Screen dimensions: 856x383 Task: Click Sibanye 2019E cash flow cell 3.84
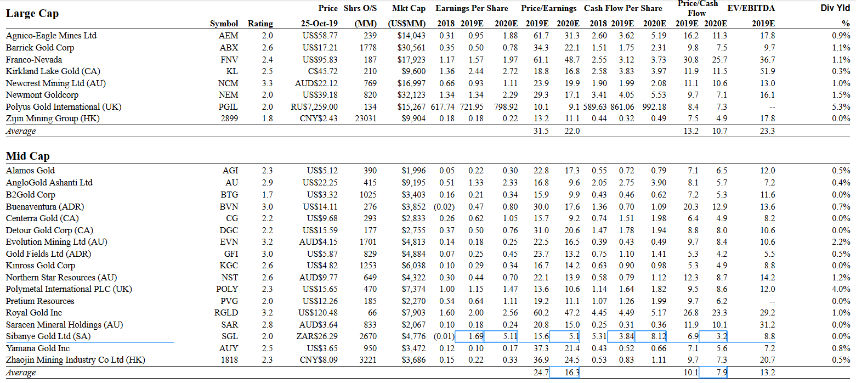623,336
